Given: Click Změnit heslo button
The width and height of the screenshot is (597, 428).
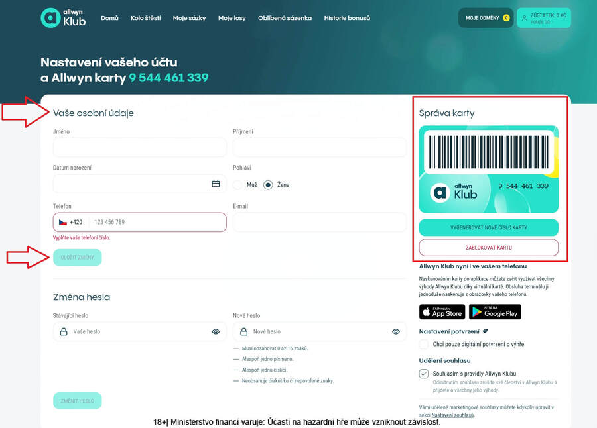Looking at the screenshot, I should pos(78,401).
